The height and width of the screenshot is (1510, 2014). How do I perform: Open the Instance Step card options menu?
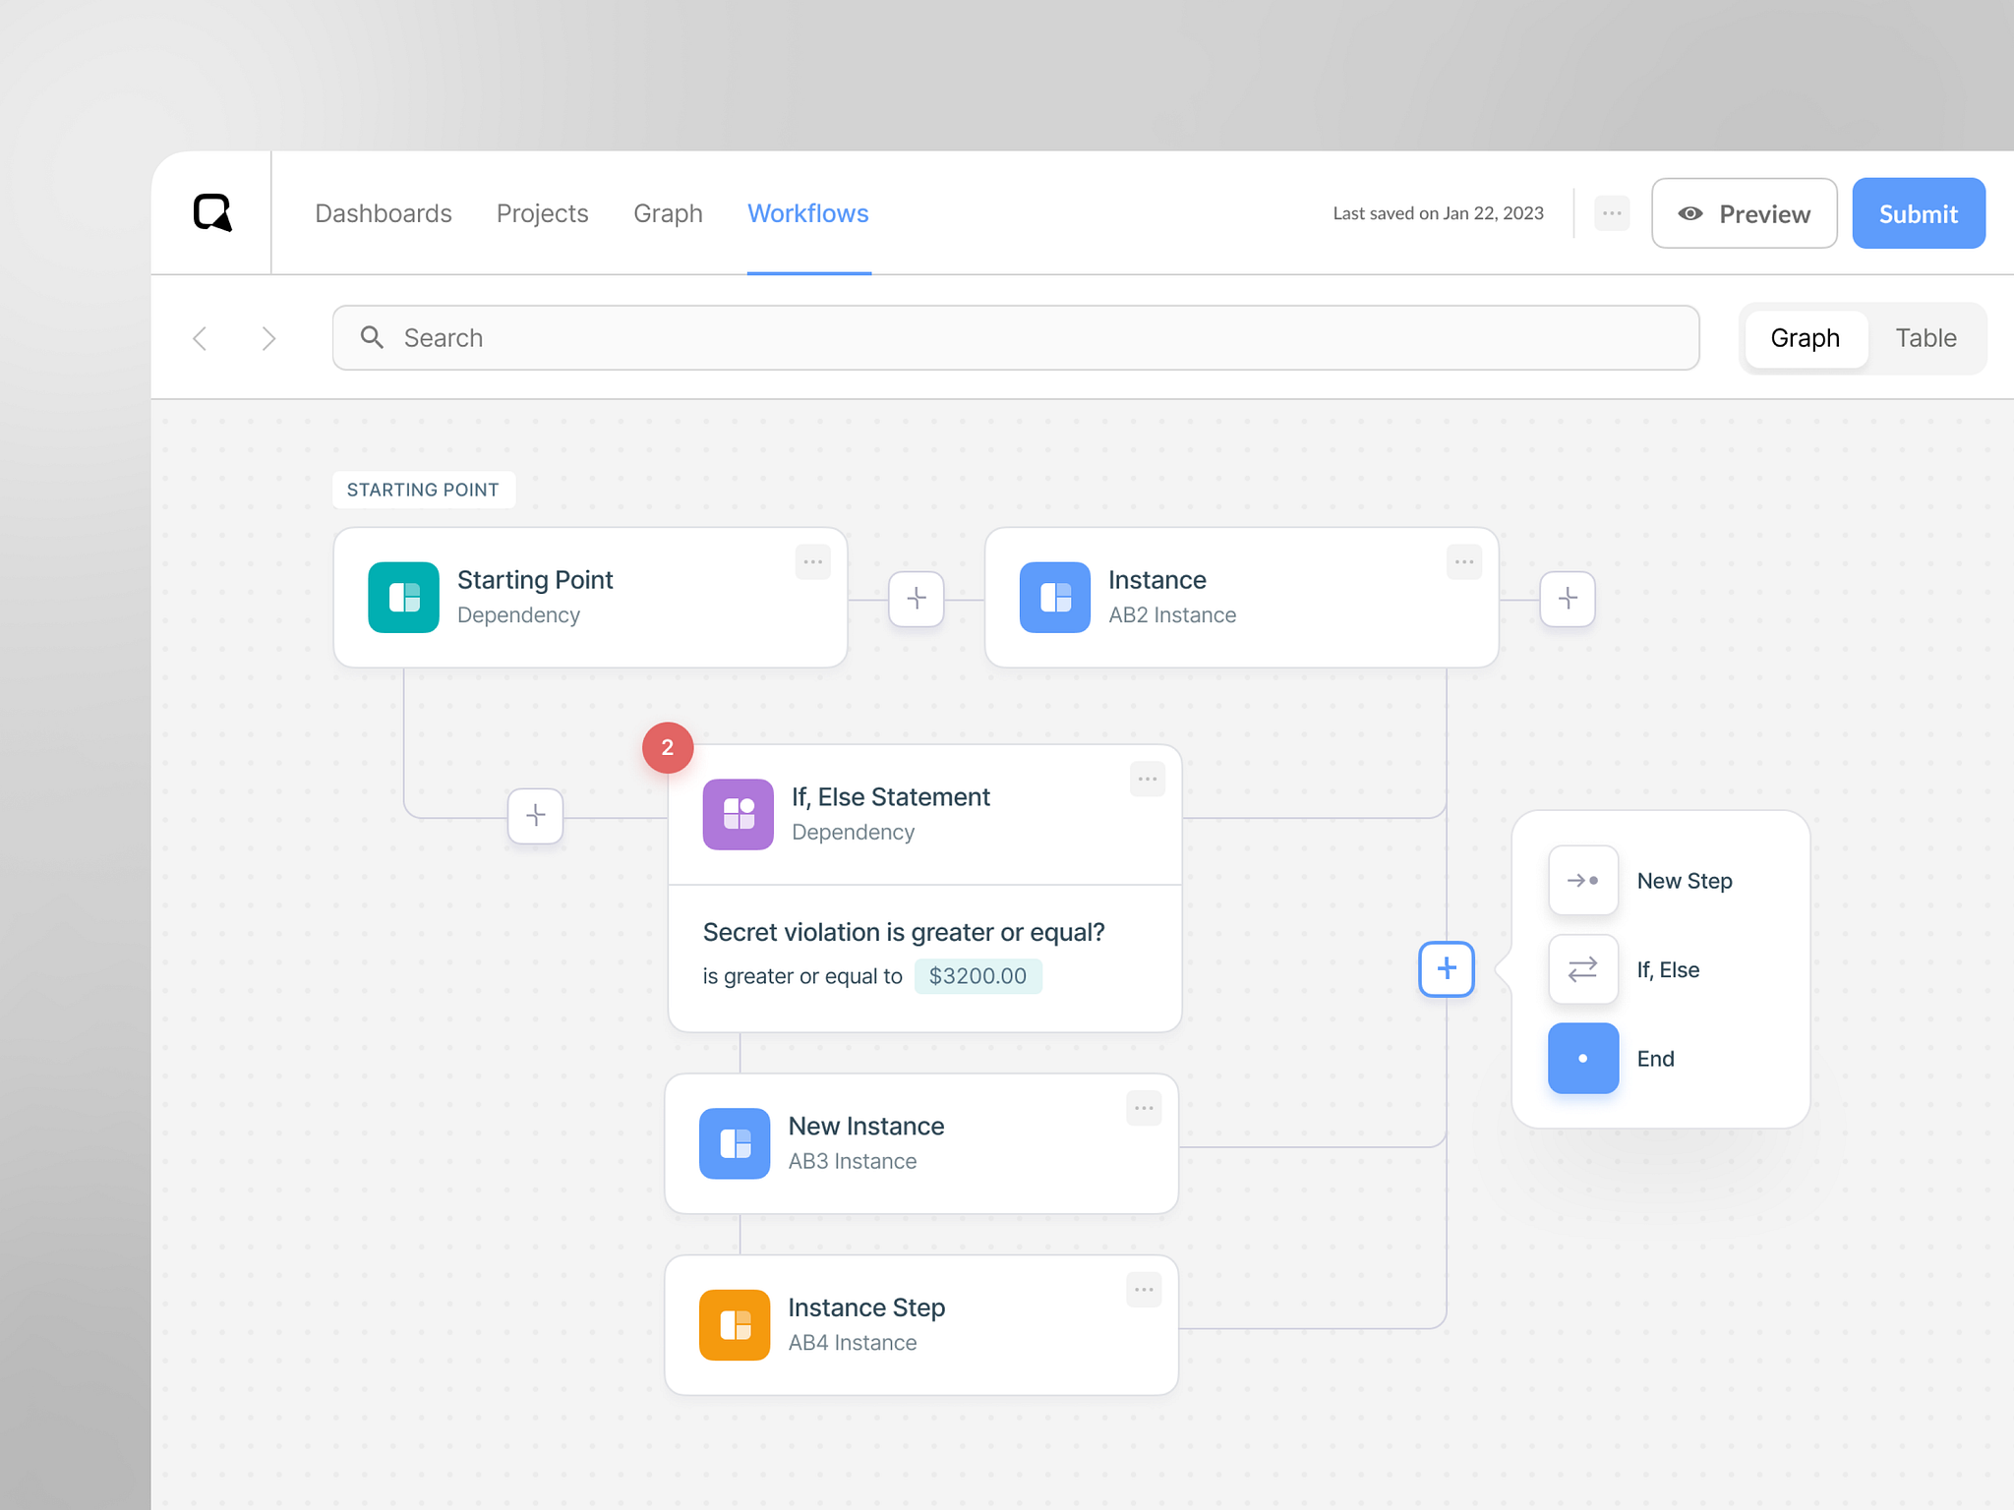coord(1143,1290)
